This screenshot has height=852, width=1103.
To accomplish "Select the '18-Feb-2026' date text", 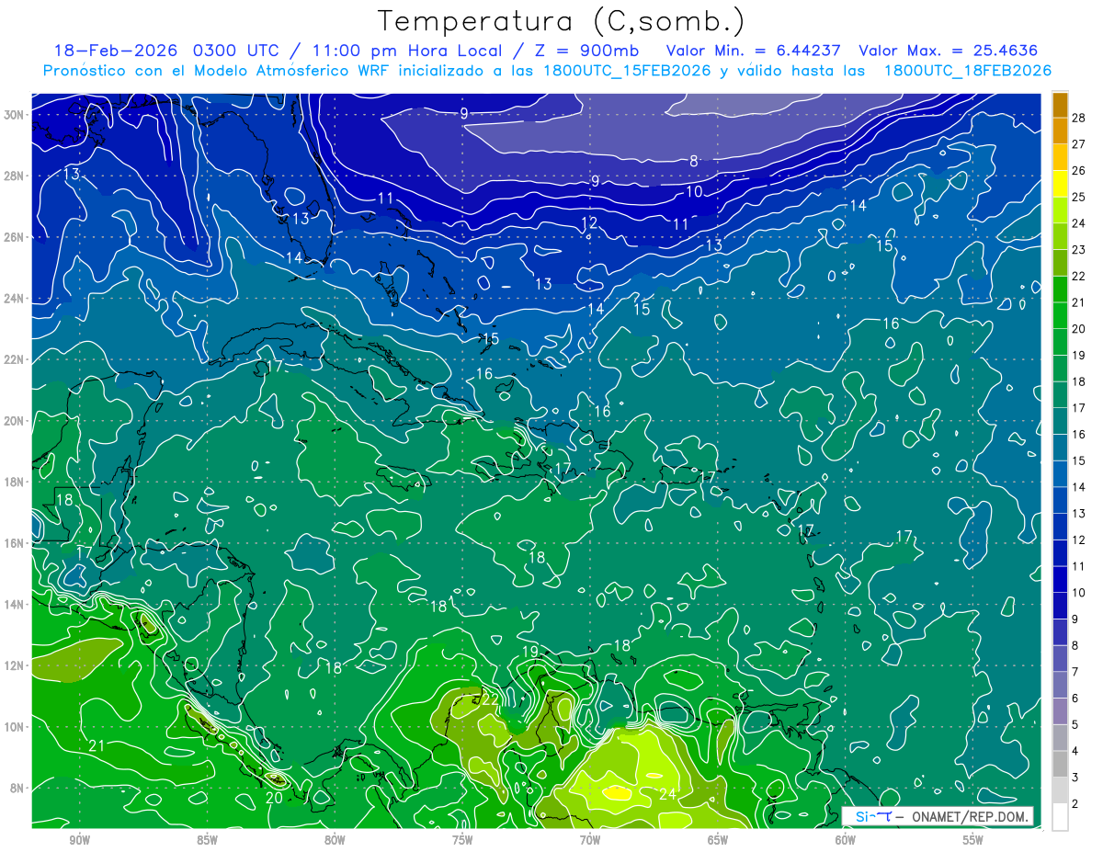I will point(116,51).
